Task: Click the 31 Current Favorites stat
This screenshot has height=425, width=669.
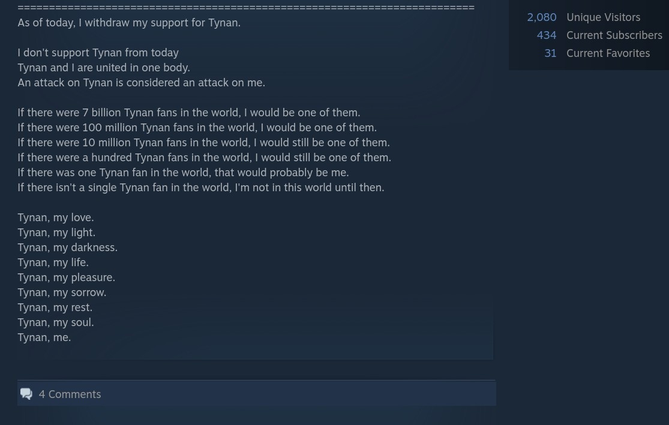Action: (597, 53)
